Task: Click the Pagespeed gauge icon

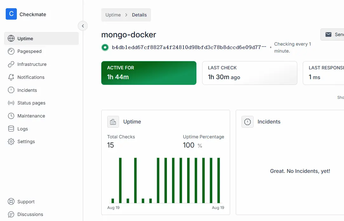Action: pos(11,51)
